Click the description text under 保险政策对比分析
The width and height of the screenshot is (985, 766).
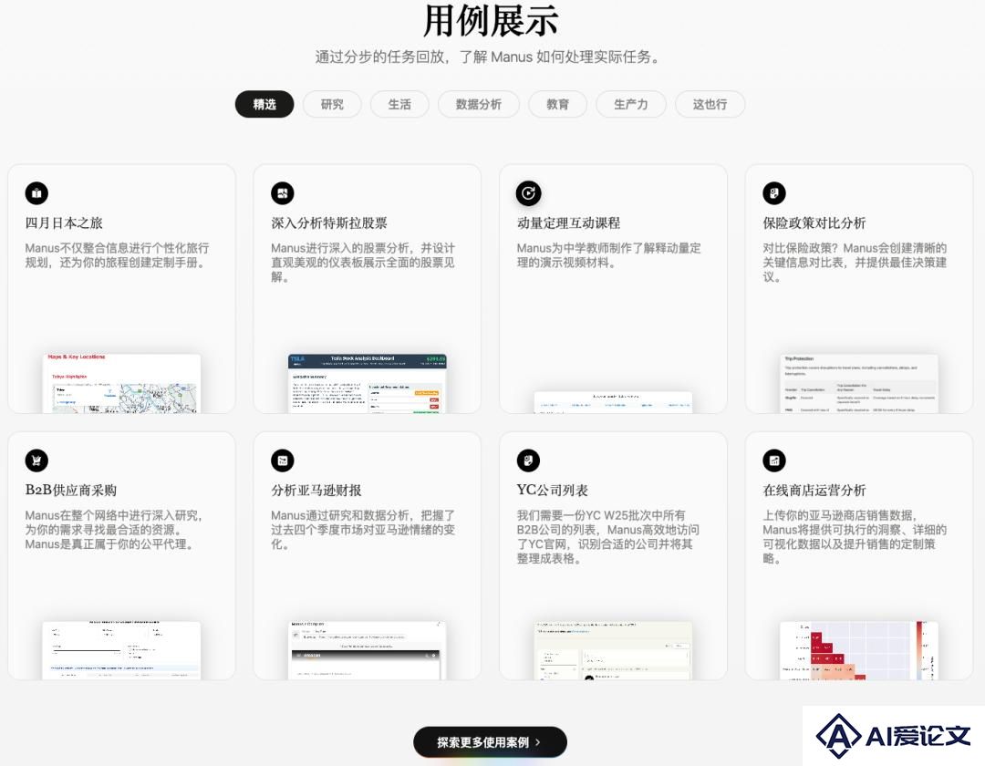click(855, 263)
